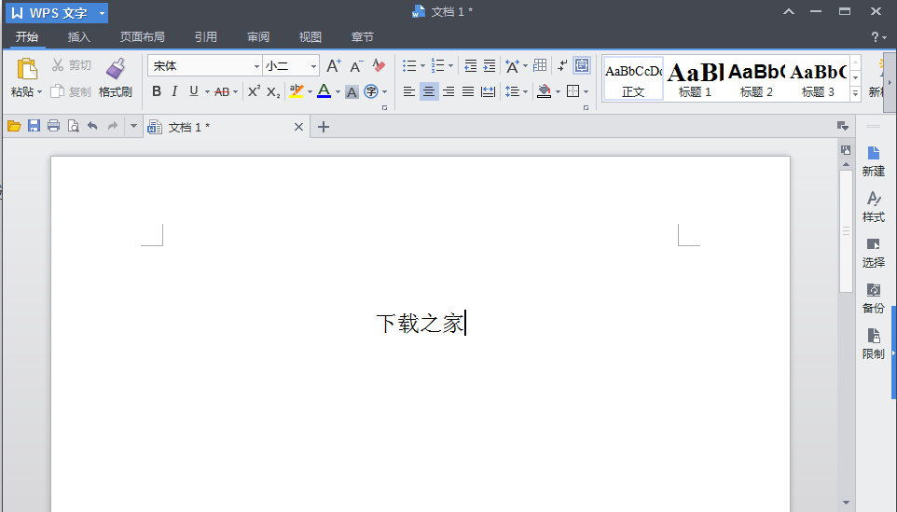Add a new document tab with plus button
Screen dimensions: 897x512
(x=324, y=127)
